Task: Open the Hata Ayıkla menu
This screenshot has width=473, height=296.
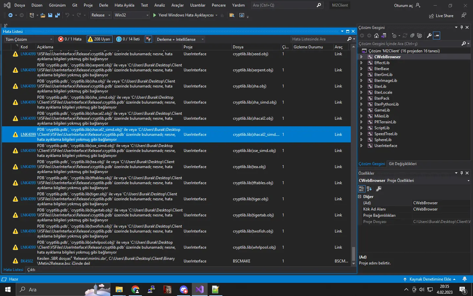Action: 124,5
